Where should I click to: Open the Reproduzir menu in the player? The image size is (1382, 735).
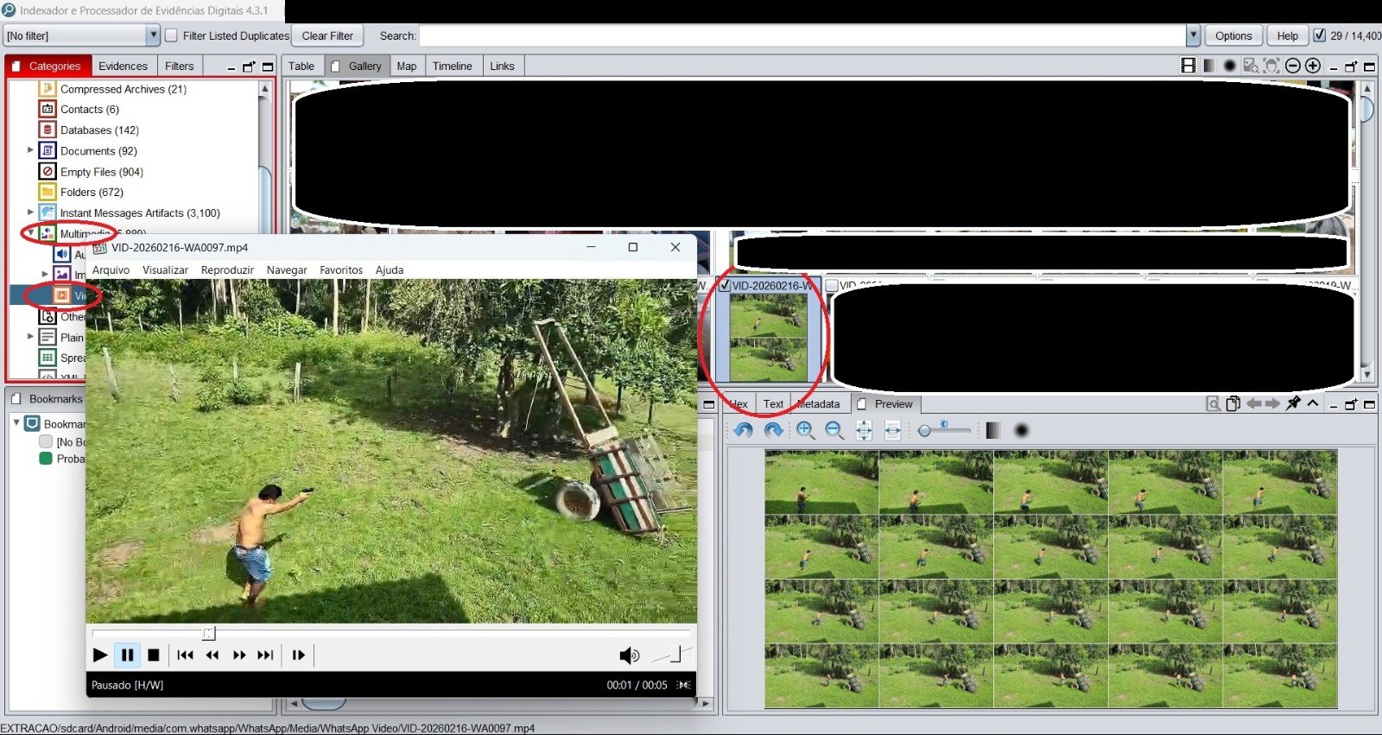click(227, 269)
